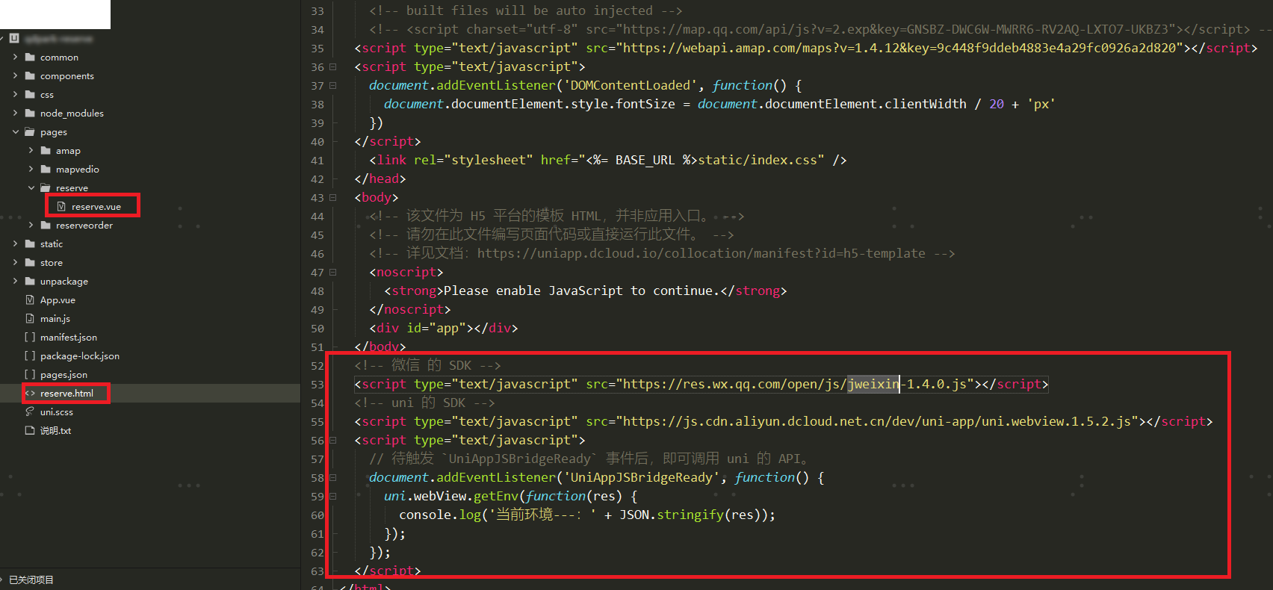The image size is (1273, 590).
Task: Open manifest.json from the file tree
Action: tap(69, 338)
